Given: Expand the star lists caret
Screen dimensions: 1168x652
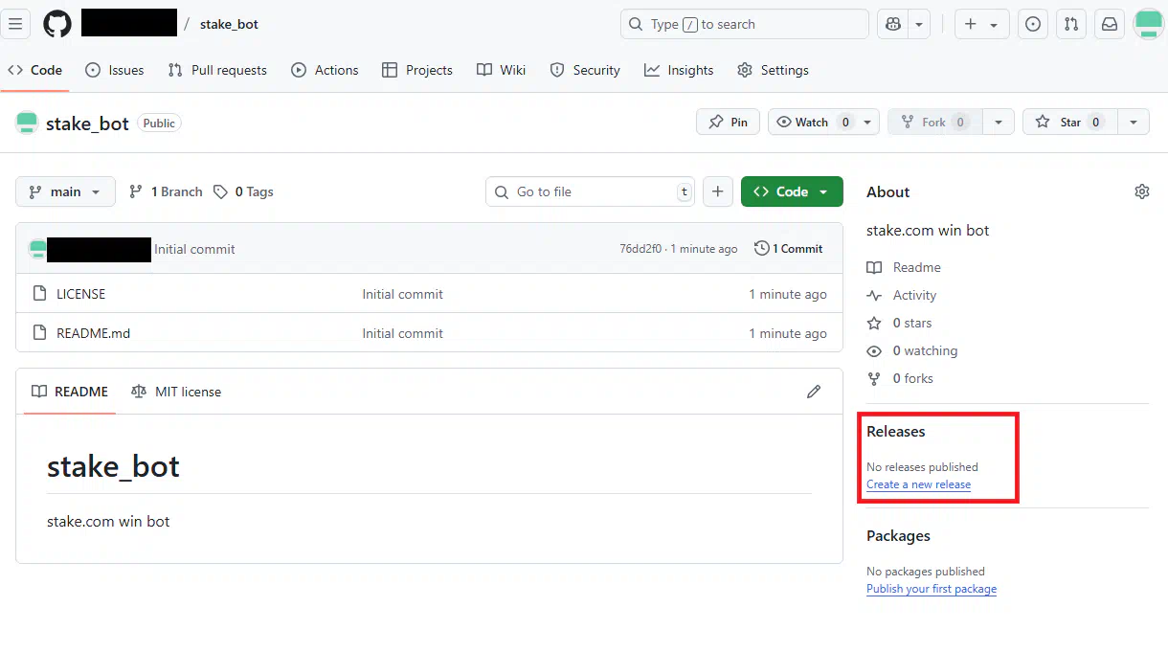Looking at the screenshot, I should (1134, 122).
